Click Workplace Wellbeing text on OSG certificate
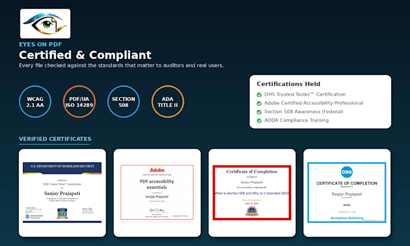This screenshot has width=410, height=246. coord(347,218)
